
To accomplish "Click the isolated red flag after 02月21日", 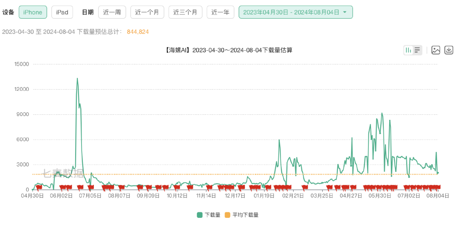I will coord(305,187).
